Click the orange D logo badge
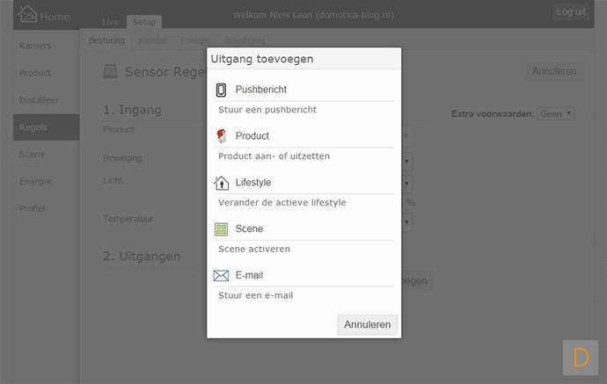The width and height of the screenshot is (607, 384). [x=580, y=357]
